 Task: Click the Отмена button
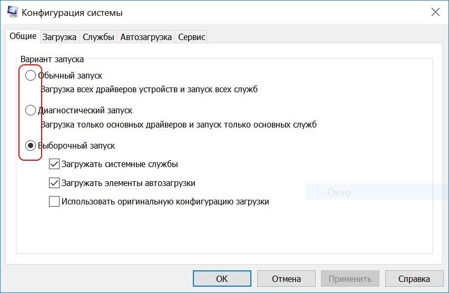click(286, 279)
